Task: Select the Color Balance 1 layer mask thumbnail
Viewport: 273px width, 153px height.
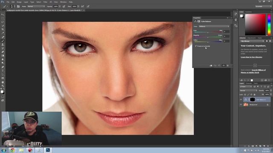Action: [x=253, y=99]
